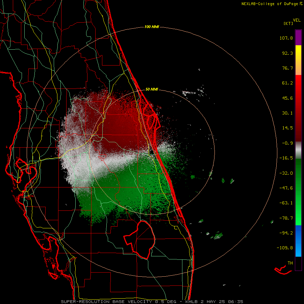
Task: Click the -63.1 velocity scale value
Action: click(286, 203)
